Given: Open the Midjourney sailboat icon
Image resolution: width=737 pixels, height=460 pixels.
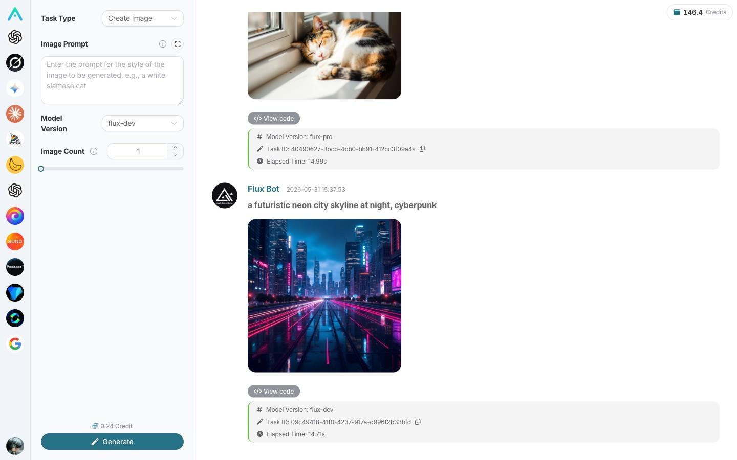Looking at the screenshot, I should (x=15, y=139).
